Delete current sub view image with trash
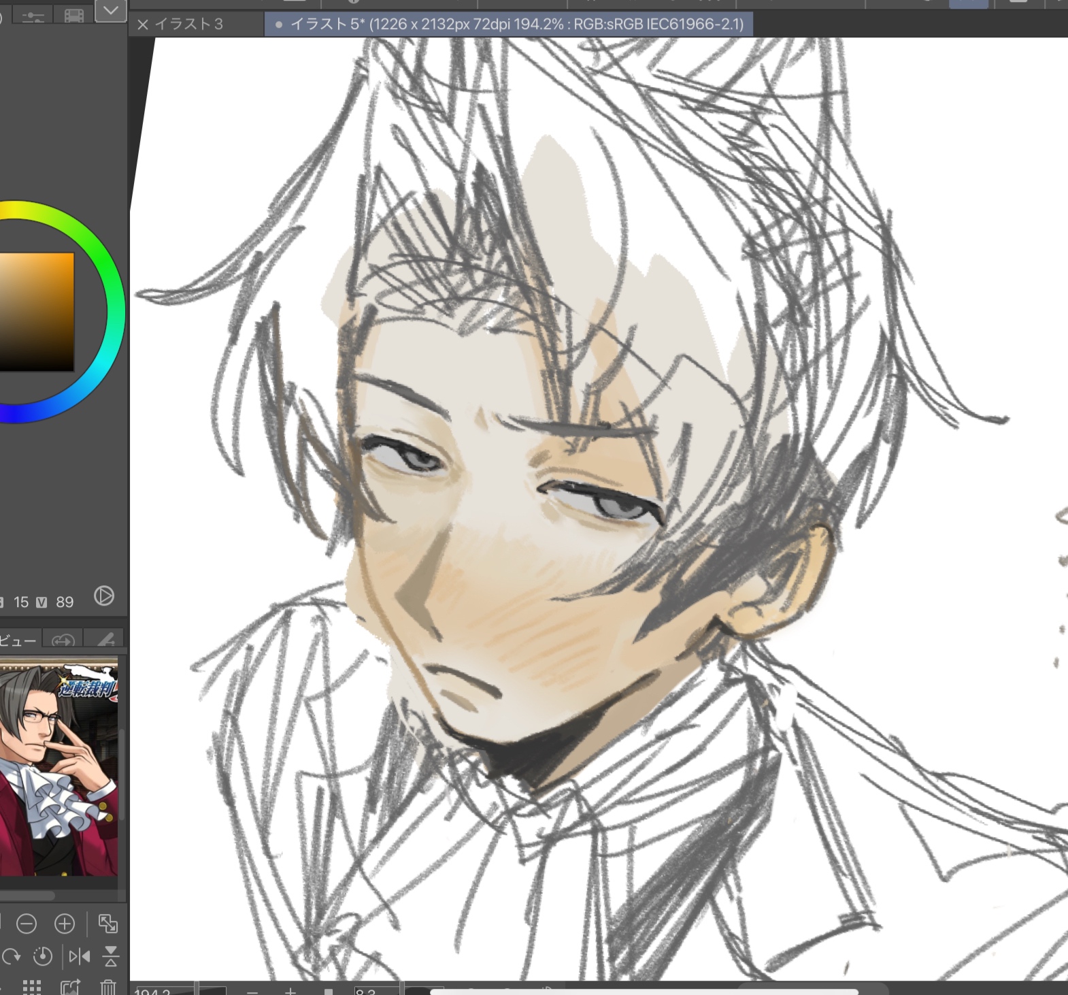The width and height of the screenshot is (1068, 995). [108, 986]
